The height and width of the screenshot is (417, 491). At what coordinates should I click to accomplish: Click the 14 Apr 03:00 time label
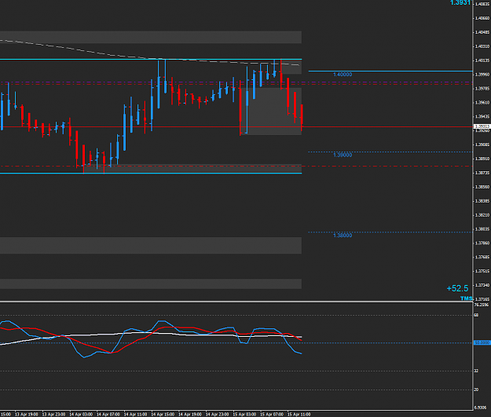tap(81, 414)
